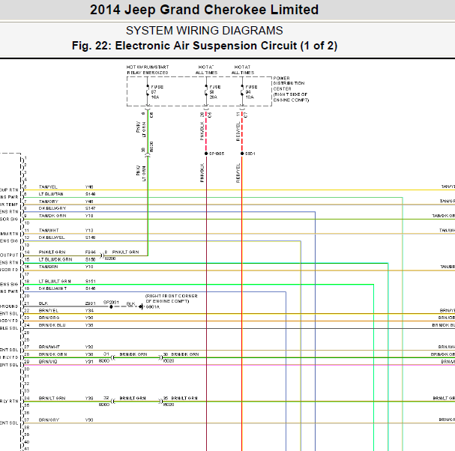Click circuit code 'S151' on pin 18 row
The image size is (455, 451).
coord(90,282)
